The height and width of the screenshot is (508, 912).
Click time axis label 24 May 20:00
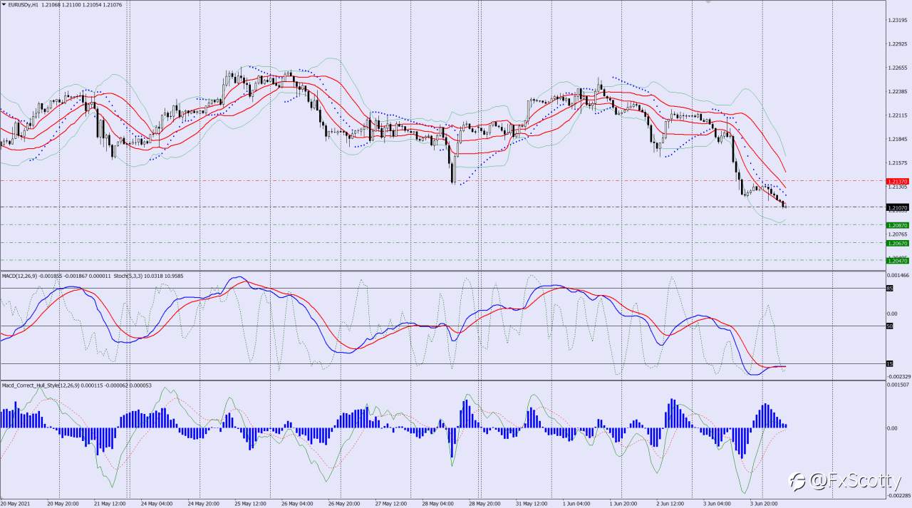pyautogui.click(x=203, y=504)
